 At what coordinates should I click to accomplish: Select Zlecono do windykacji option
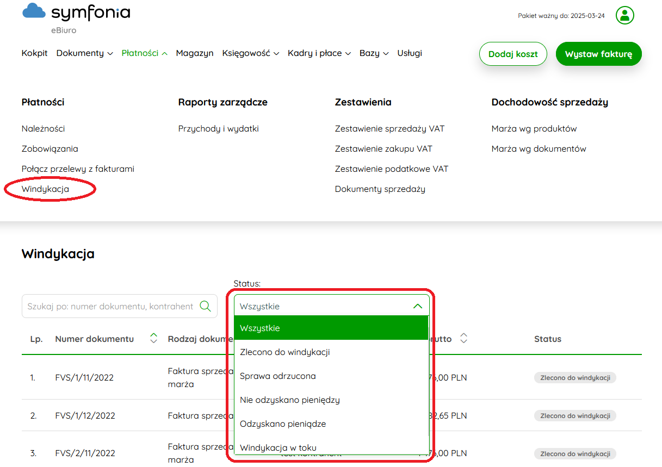(x=331, y=352)
